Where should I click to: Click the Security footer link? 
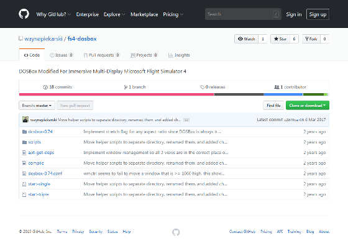[x=96, y=232]
